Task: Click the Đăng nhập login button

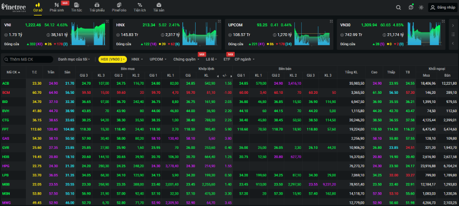Action: 442,7
